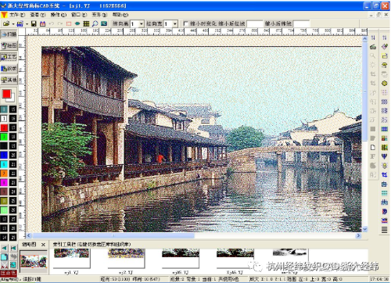Click the red foreground color box
This screenshot has height=283, width=391.
(x=7, y=94)
